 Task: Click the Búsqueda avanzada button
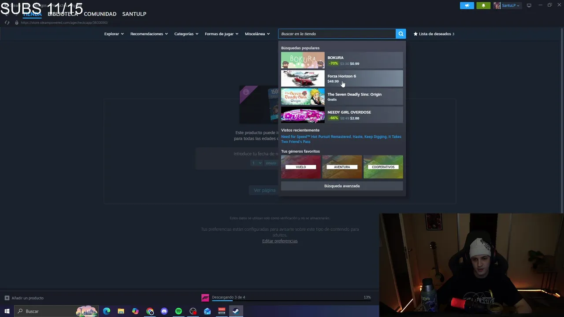click(x=342, y=186)
